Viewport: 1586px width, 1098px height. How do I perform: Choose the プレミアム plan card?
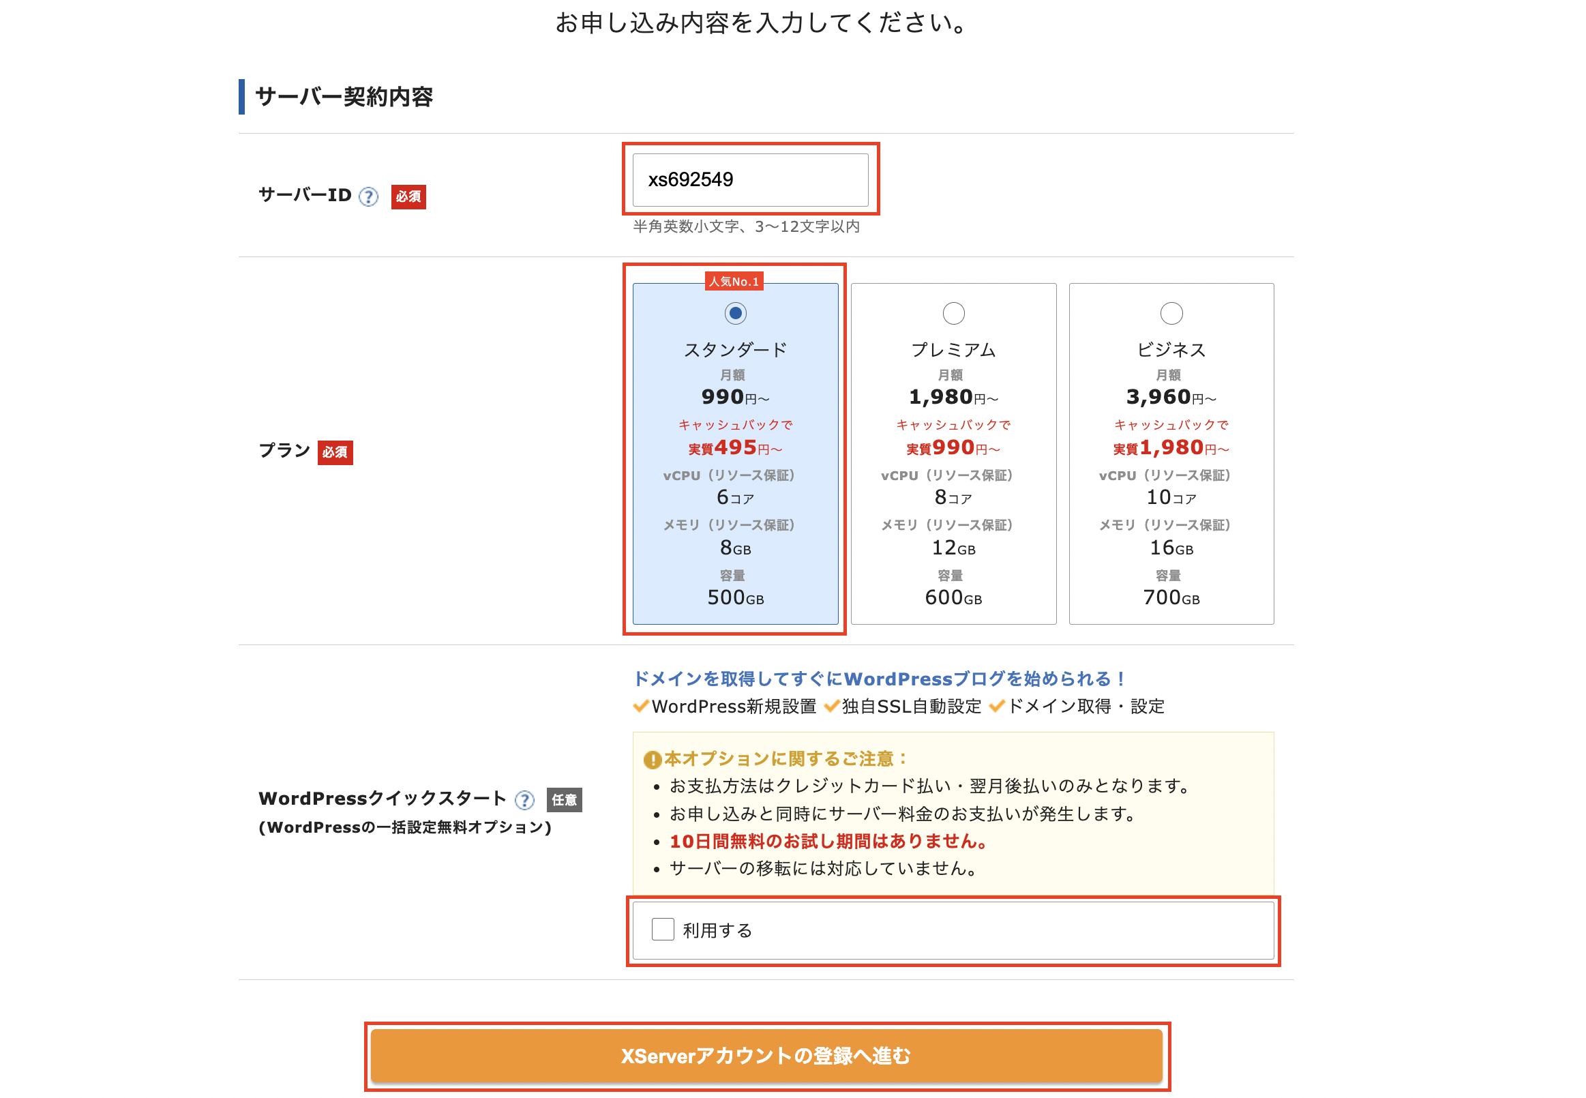tap(953, 454)
